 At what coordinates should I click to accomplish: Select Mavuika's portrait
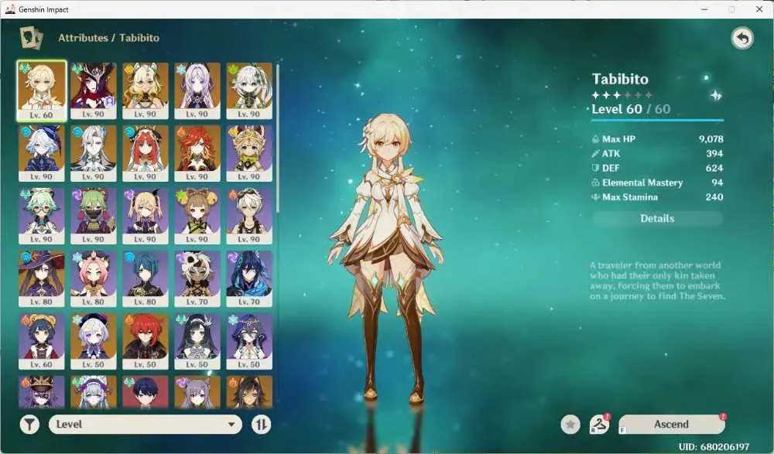point(197,153)
